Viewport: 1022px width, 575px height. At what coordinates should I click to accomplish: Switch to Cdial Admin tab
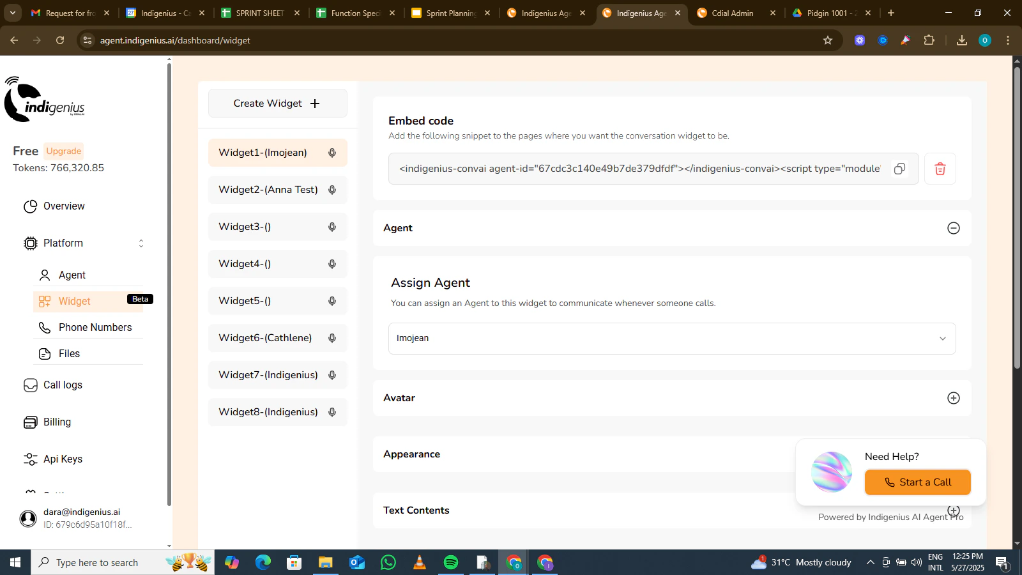(x=737, y=13)
